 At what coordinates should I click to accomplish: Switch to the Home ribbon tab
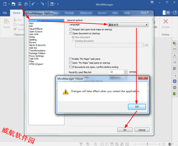pos(17,13)
